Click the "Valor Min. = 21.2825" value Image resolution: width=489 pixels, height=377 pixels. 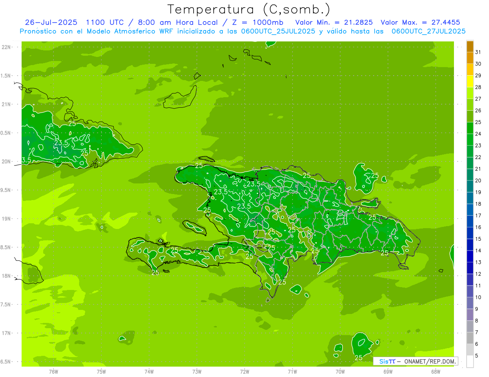[334, 22]
